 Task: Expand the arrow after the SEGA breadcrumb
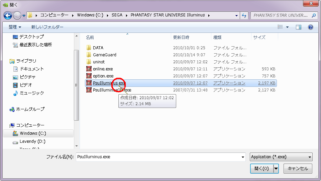126,15
